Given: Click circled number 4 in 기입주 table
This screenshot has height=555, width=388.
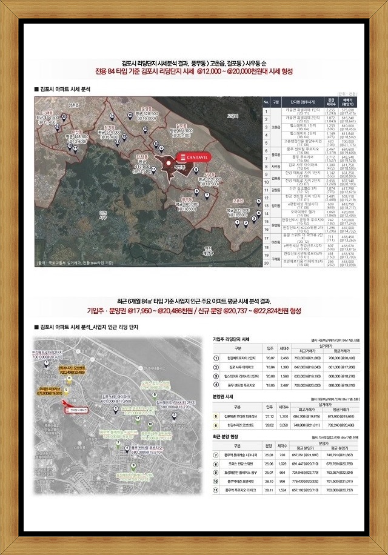Looking at the screenshot, I should point(216,385).
